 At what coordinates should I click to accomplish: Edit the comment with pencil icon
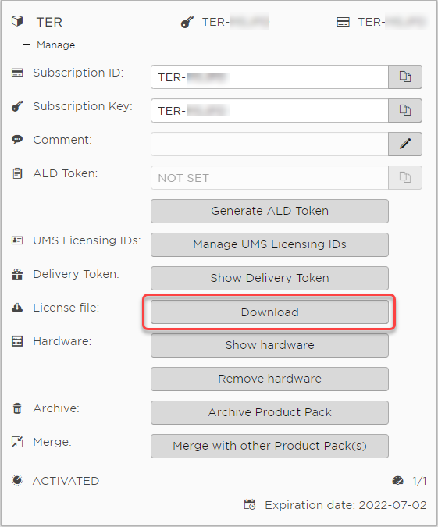[x=405, y=144]
